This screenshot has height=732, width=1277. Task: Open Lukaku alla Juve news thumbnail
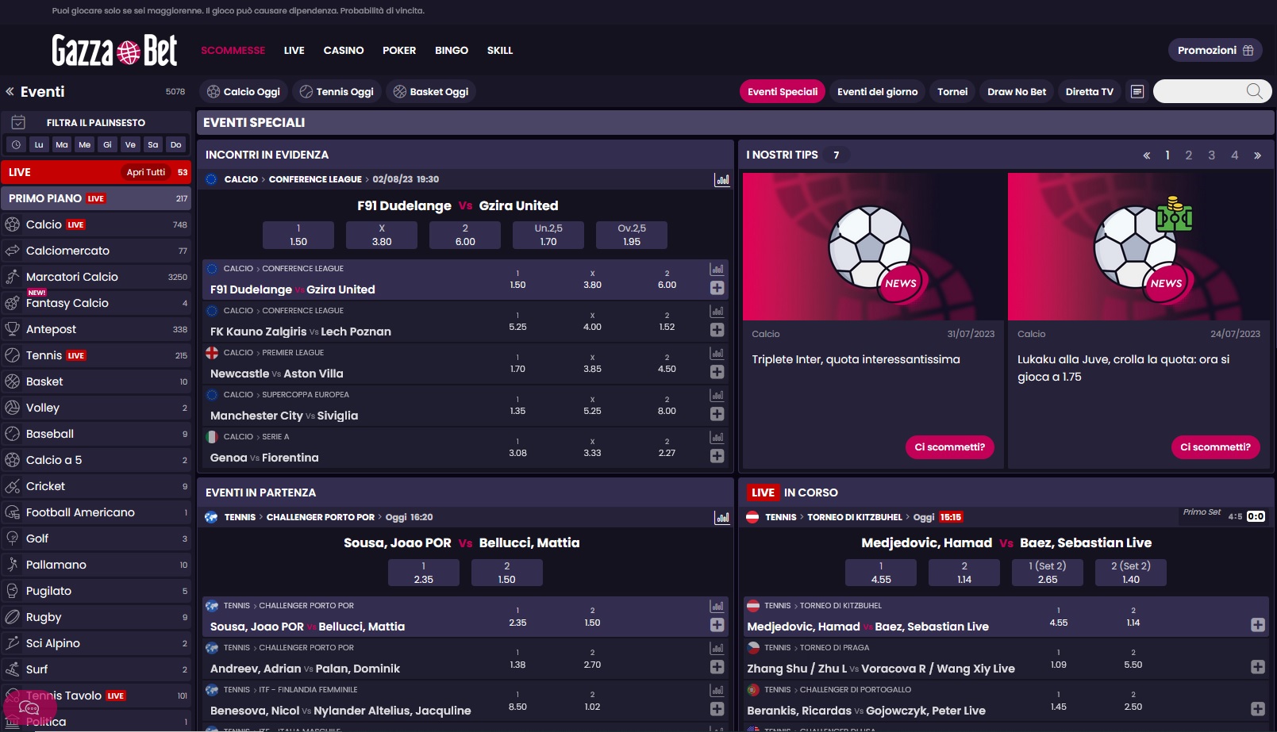[x=1138, y=247]
